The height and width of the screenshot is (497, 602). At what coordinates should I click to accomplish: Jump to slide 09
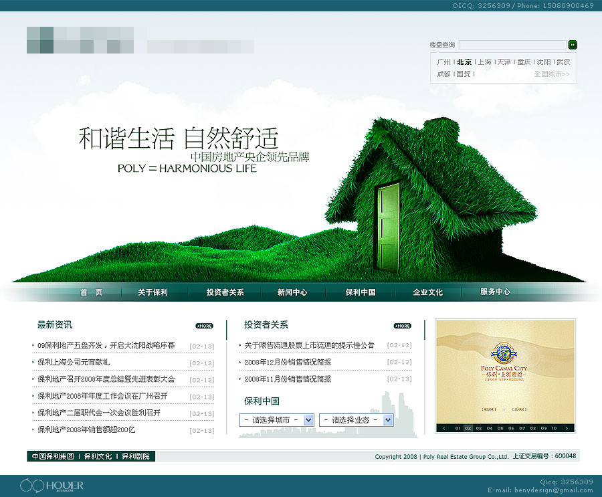coord(544,428)
